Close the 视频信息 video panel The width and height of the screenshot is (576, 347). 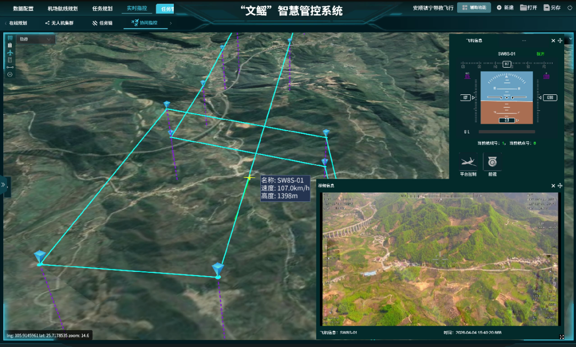tap(553, 185)
